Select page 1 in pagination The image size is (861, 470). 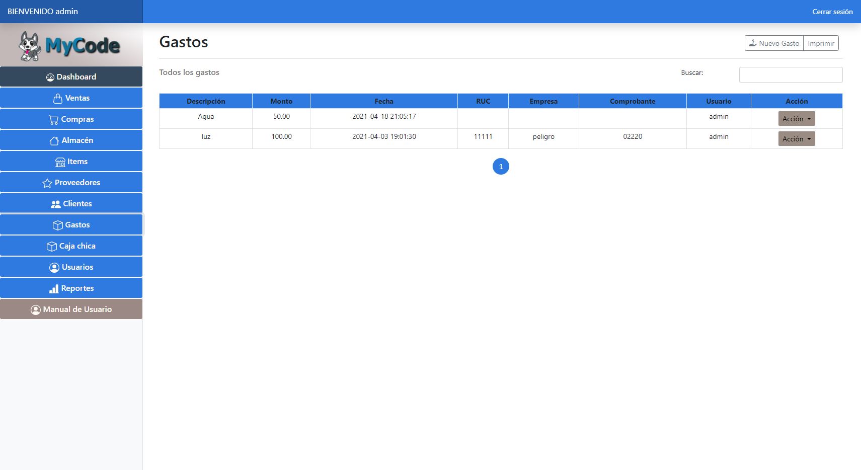coord(501,167)
